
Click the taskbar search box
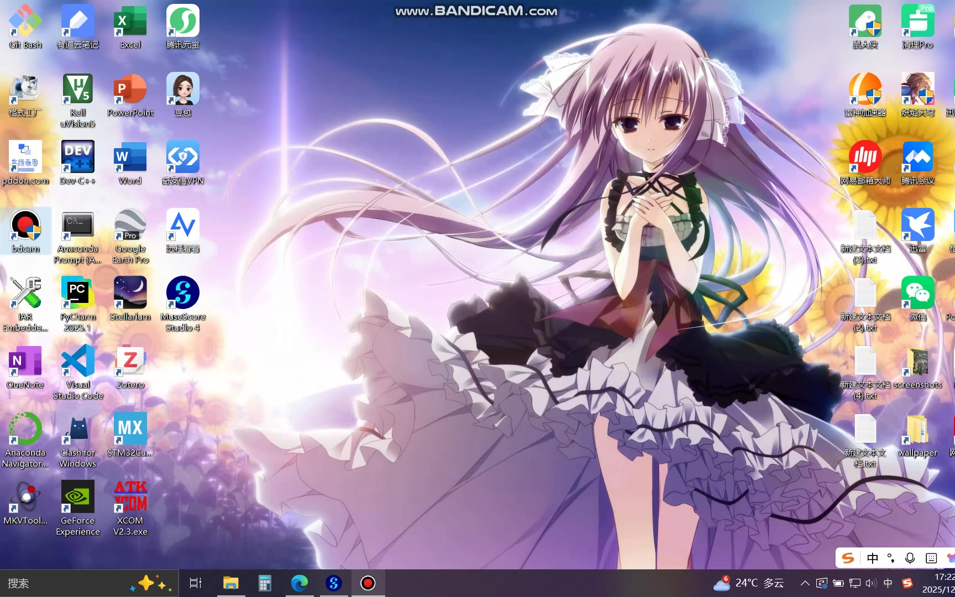[66, 583]
